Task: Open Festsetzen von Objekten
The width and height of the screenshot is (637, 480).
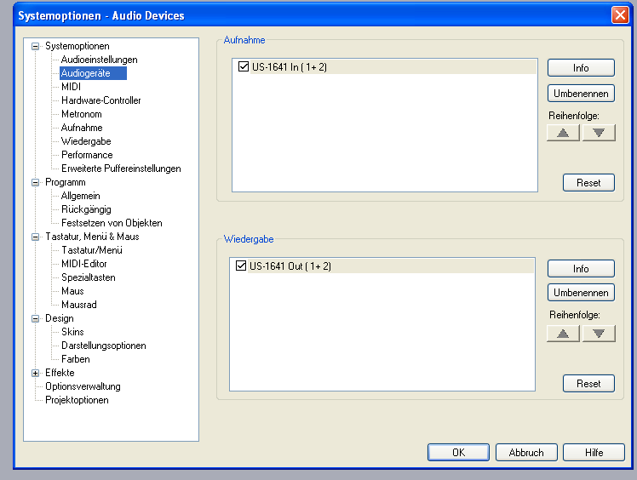Action: [x=112, y=223]
